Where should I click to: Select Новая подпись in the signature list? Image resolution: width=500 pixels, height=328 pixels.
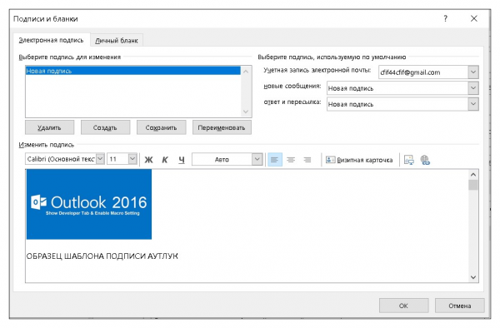pos(133,71)
